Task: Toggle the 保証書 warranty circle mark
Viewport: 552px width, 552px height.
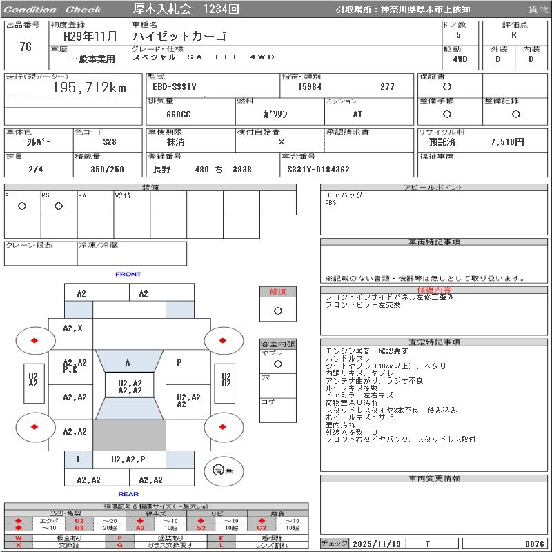Action: [x=447, y=87]
